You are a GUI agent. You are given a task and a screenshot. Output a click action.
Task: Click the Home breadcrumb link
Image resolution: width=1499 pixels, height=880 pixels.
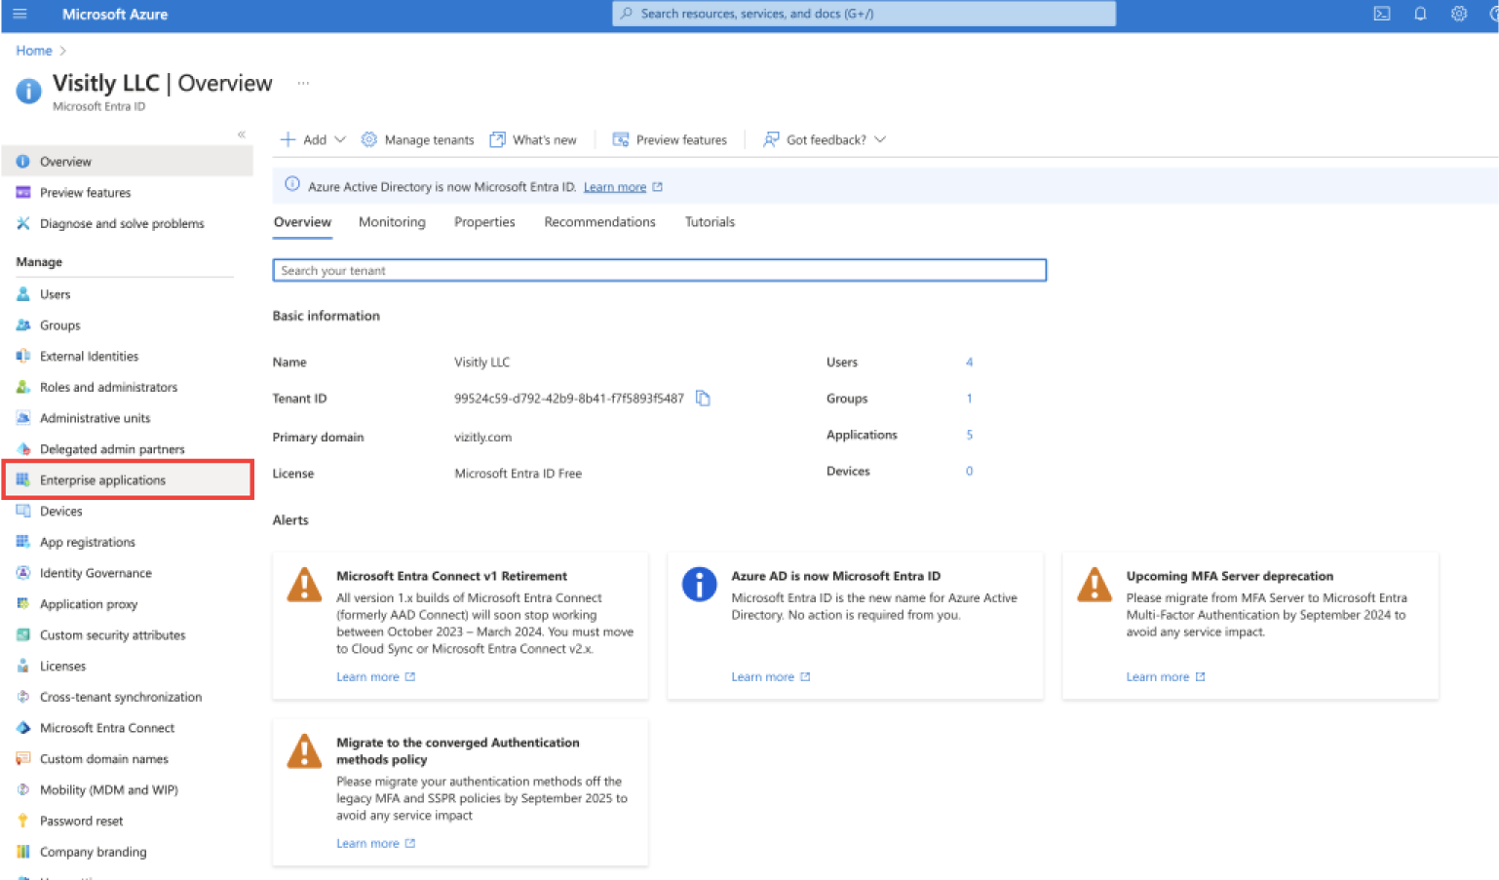point(34,51)
